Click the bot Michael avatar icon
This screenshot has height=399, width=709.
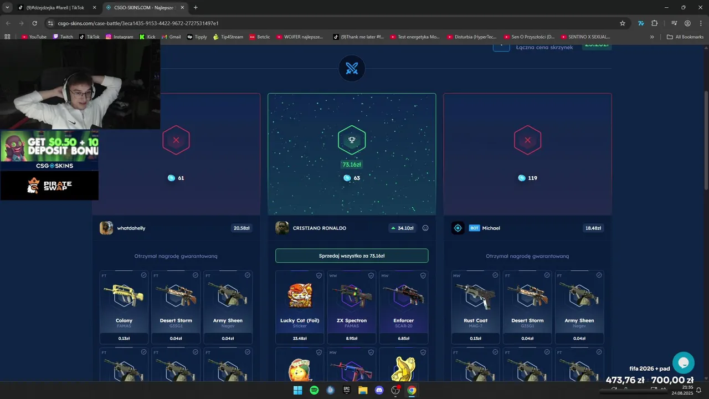point(458,228)
